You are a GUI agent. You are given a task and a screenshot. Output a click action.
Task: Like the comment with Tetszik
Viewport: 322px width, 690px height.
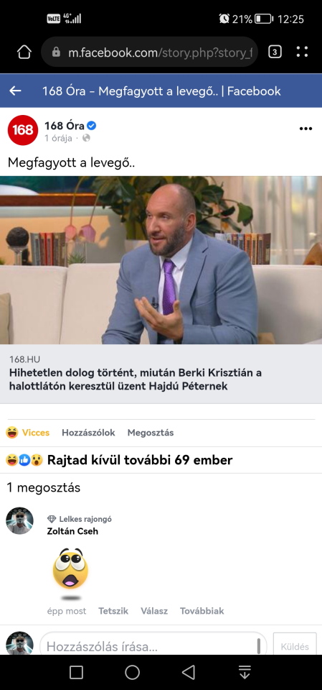(113, 611)
